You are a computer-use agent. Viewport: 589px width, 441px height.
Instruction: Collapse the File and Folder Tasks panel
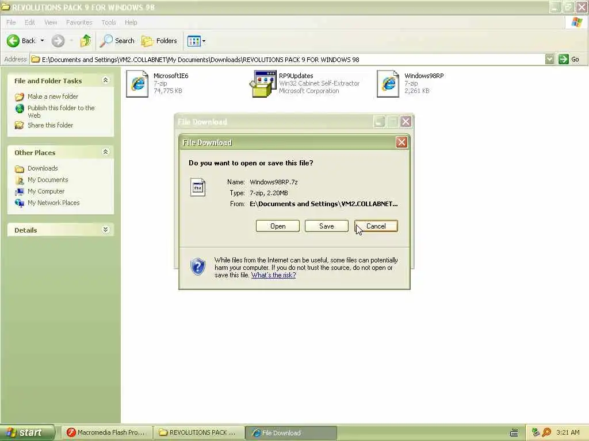coord(106,80)
